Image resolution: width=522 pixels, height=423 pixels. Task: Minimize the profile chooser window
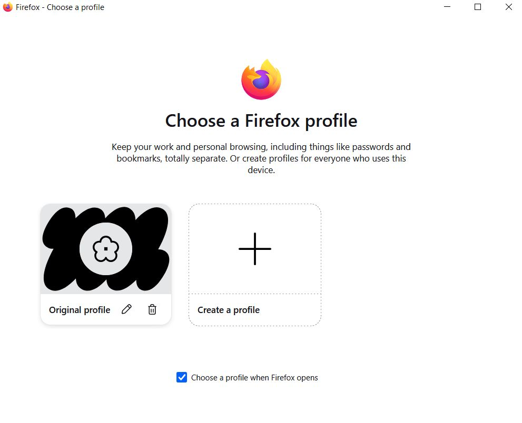pyautogui.click(x=447, y=7)
